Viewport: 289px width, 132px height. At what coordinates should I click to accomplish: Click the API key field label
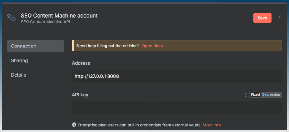[80, 95]
